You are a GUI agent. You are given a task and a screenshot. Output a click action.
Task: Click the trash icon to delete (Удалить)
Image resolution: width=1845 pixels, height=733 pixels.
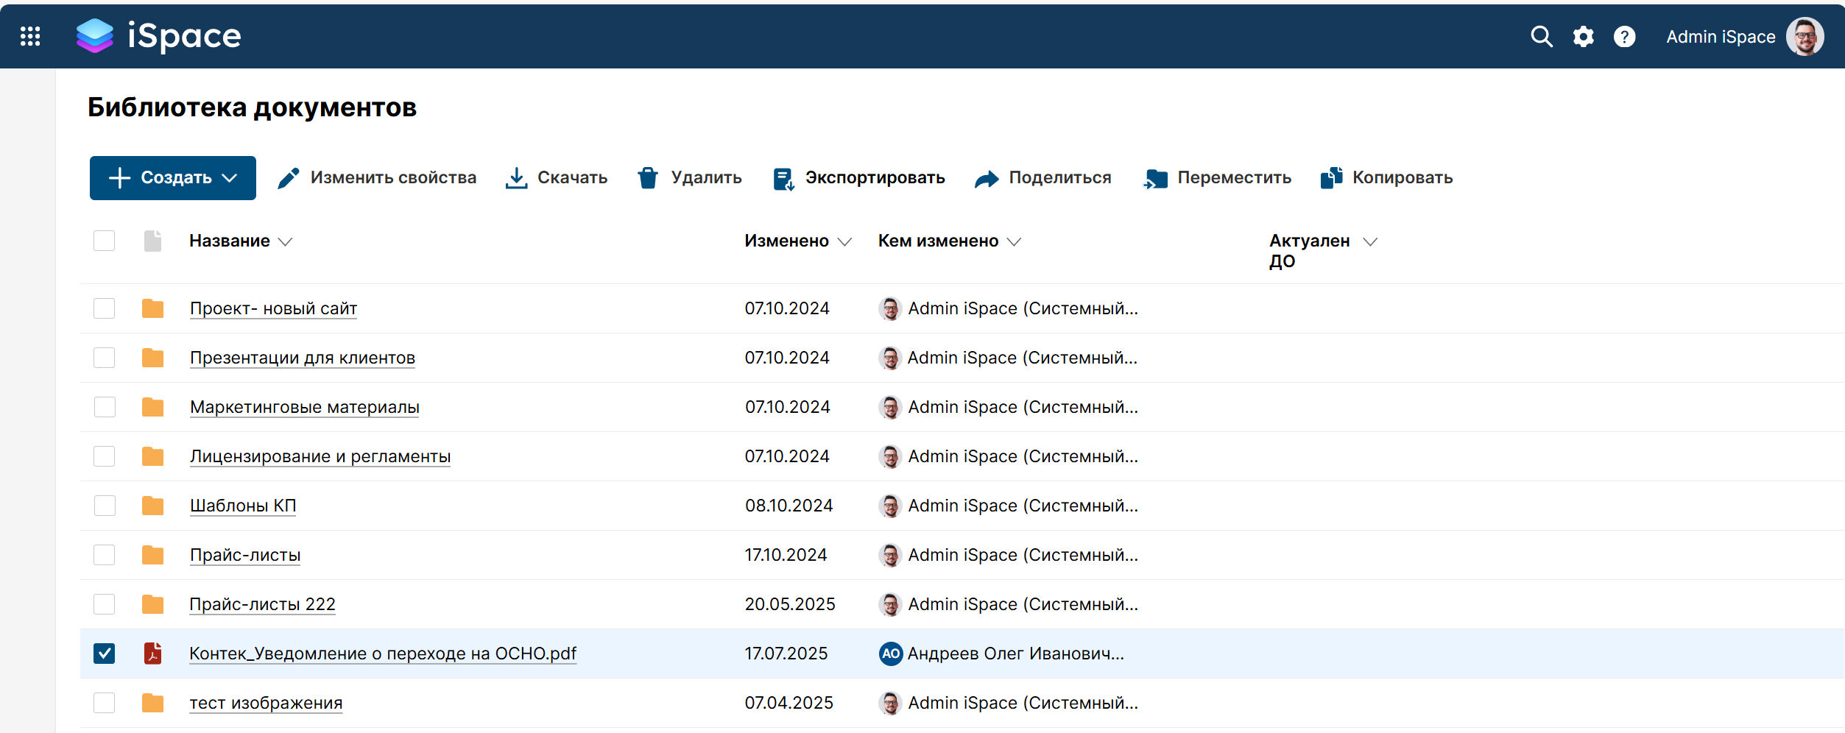(648, 178)
